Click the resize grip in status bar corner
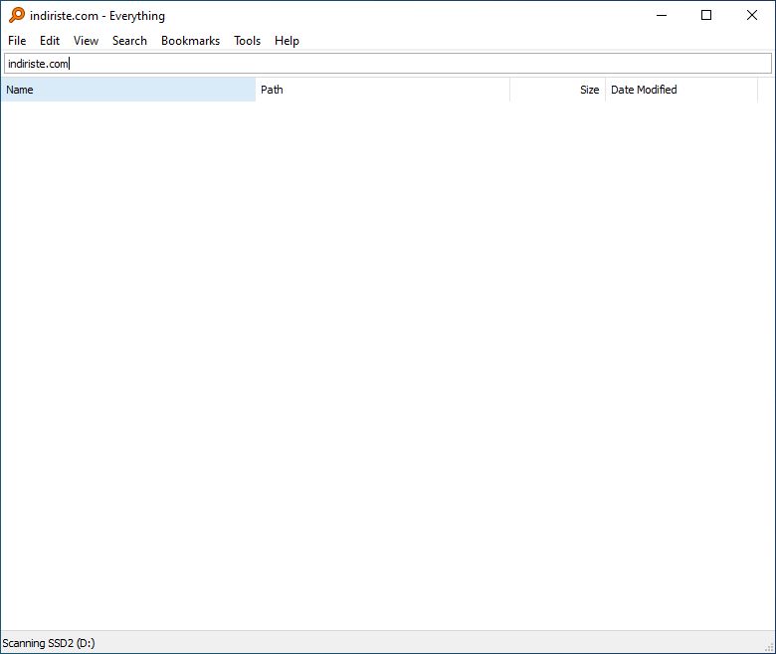 coord(770,647)
